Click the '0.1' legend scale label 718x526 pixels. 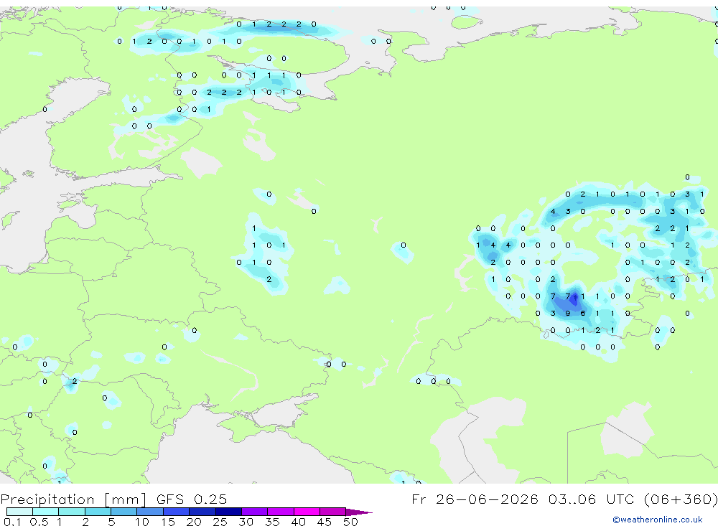click(x=12, y=522)
